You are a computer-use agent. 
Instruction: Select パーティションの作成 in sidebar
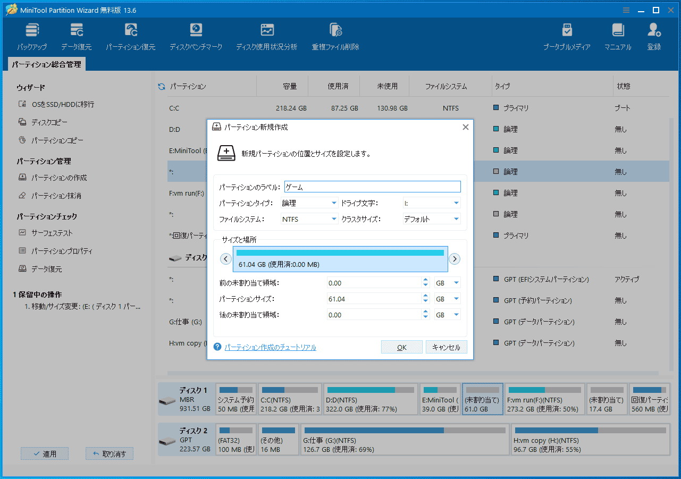52,178
